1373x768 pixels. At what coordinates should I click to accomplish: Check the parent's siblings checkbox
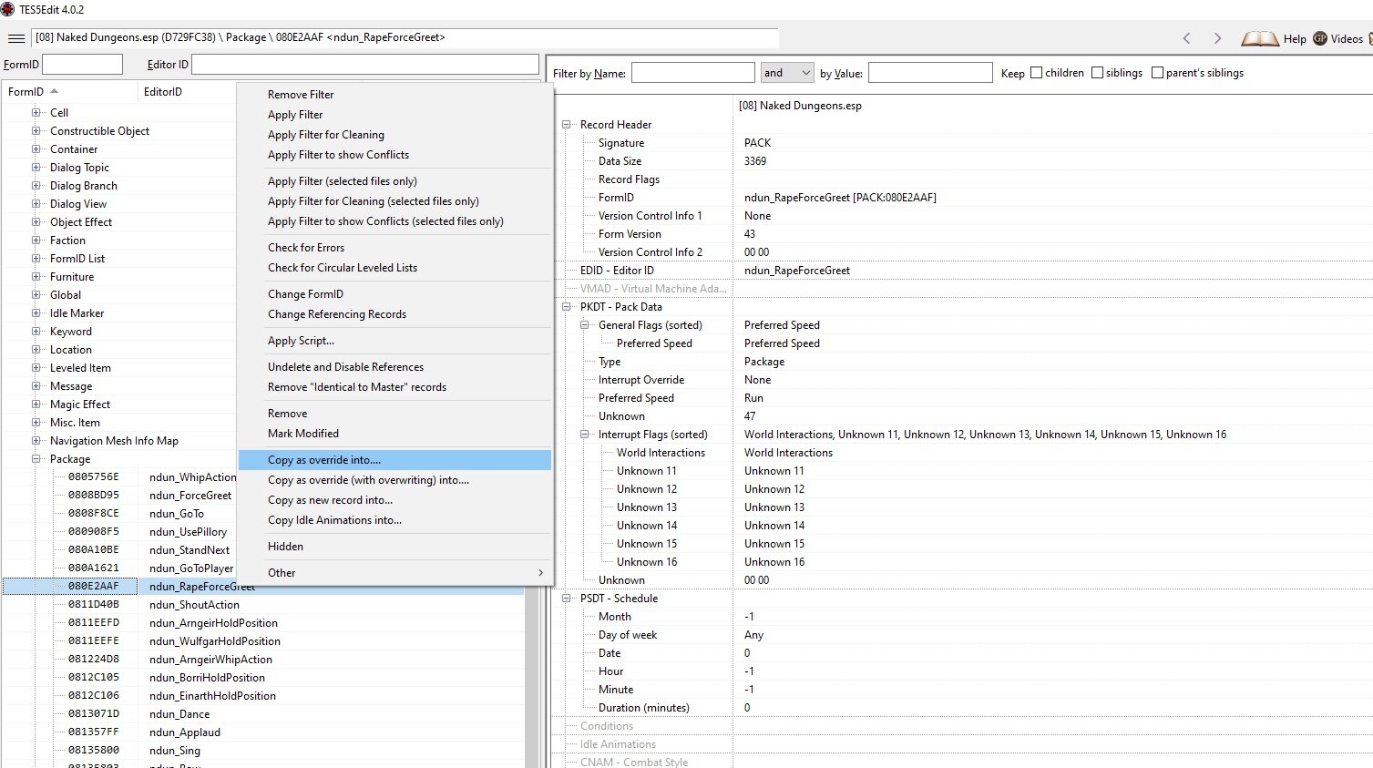coord(1157,73)
